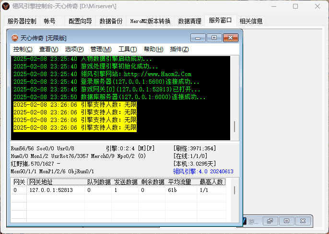Open the 插件(Z) menu
The image size is (329, 234).
[179, 49]
